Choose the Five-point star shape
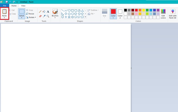 pos(69,17)
